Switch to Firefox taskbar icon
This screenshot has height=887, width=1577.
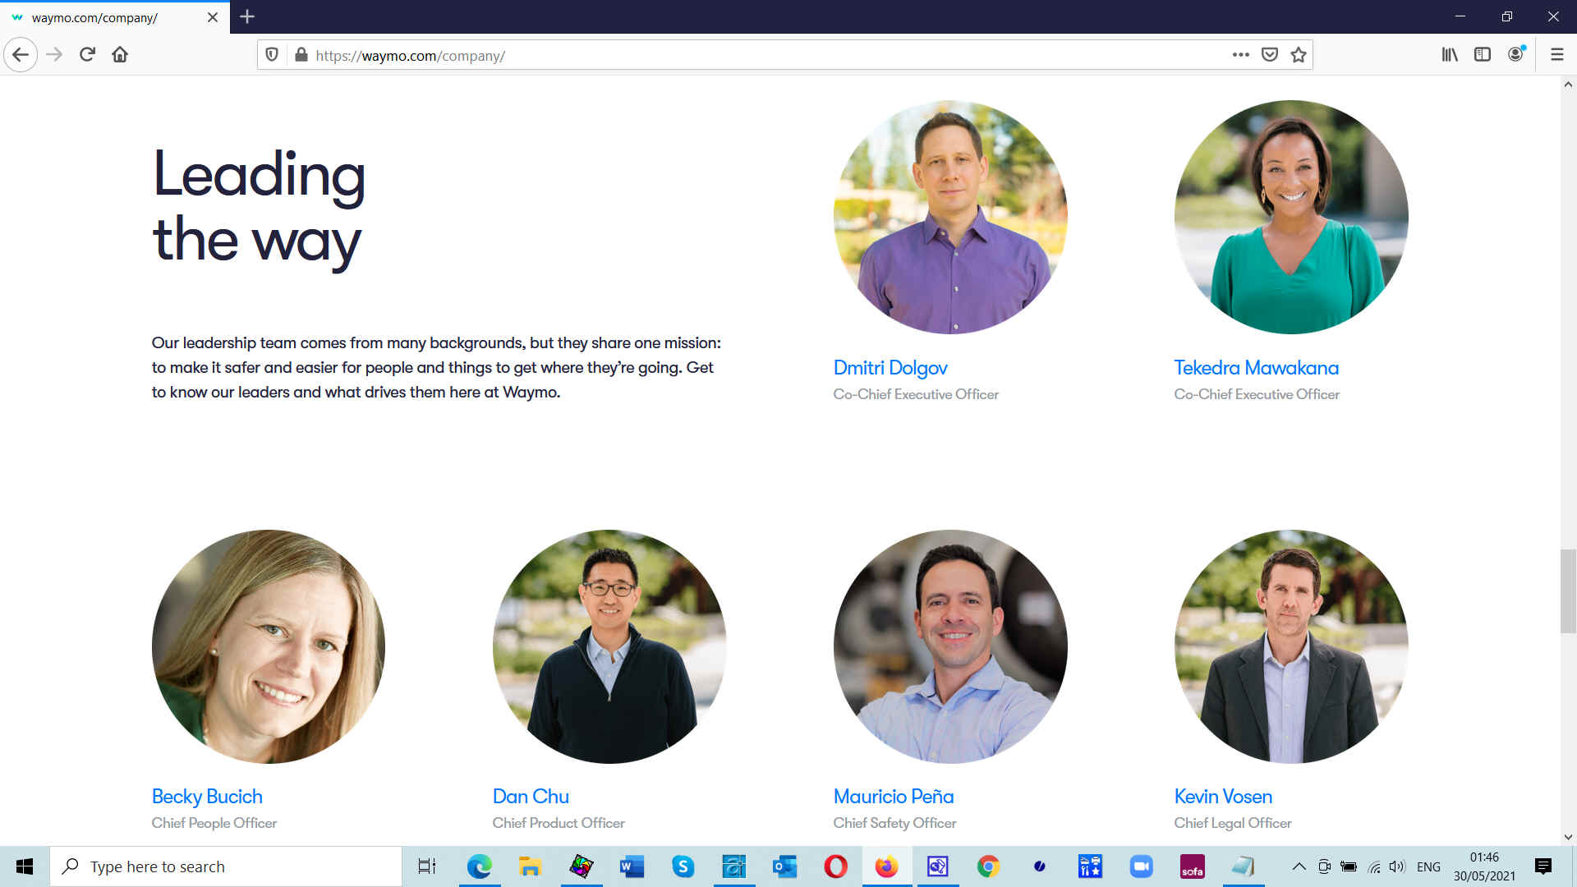(x=886, y=866)
